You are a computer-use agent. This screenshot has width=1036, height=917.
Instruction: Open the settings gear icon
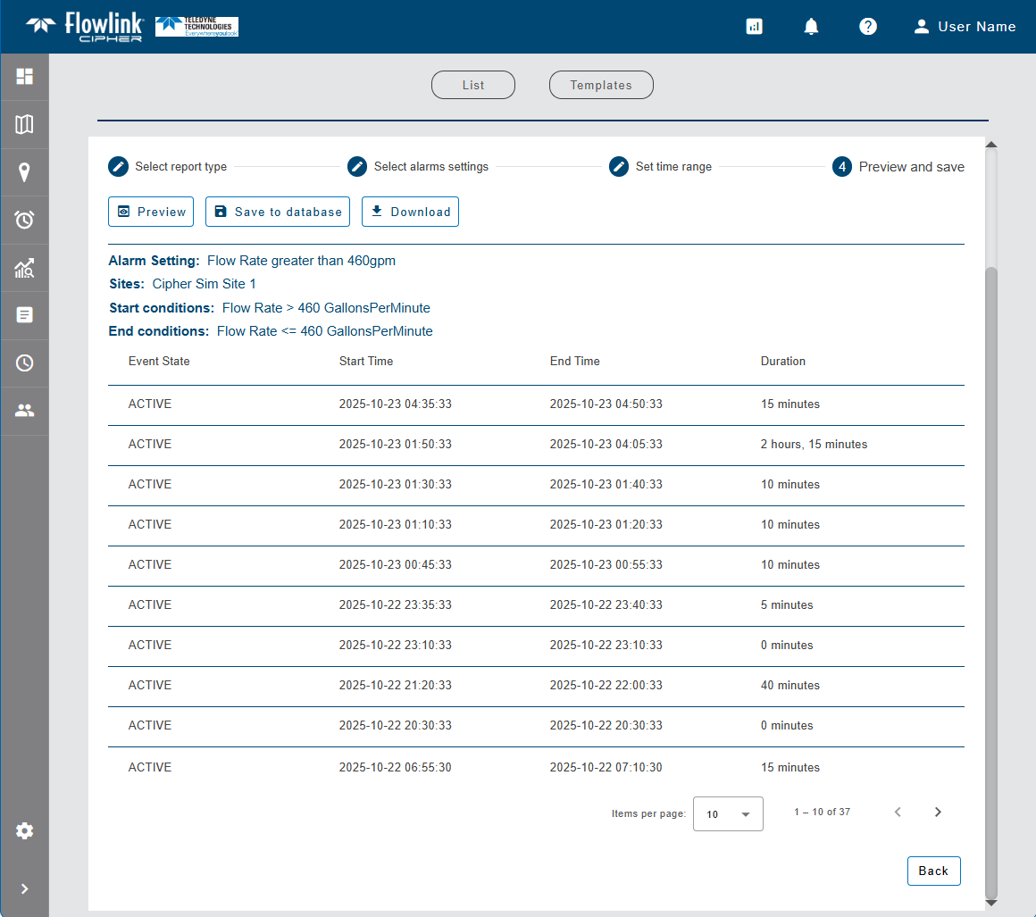(24, 831)
